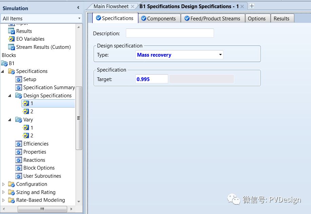This screenshot has width=311, height=214.
Task: Click the Block Options form icon
Action: [x=18, y=168]
